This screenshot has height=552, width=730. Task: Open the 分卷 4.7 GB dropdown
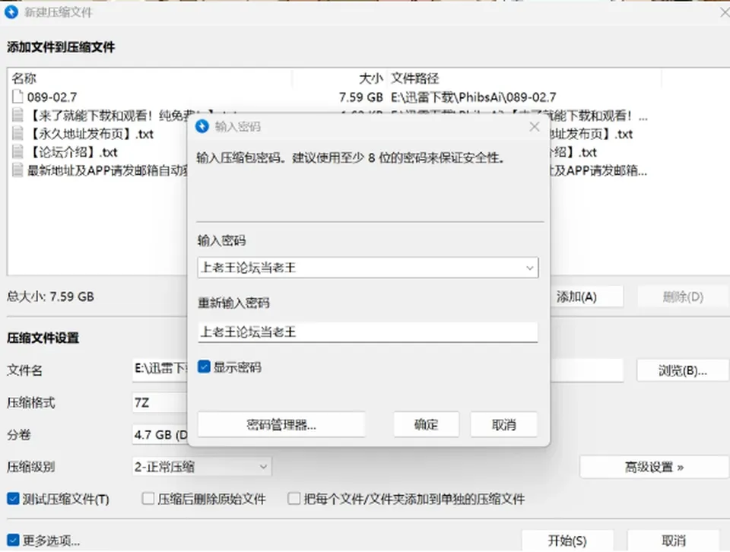pos(160,435)
